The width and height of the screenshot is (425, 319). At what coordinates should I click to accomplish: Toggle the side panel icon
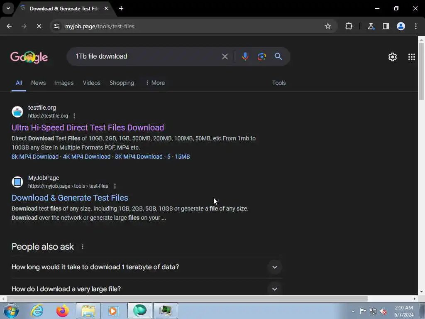[386, 26]
